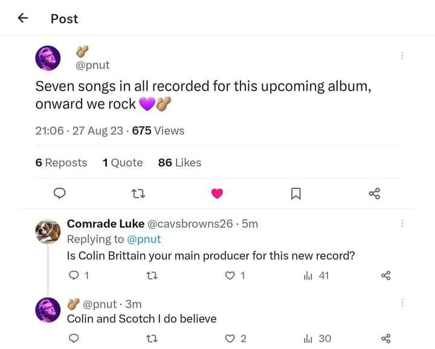Unlike the main post heart
Image resolution: width=435 pixels, height=349 pixels.
coord(217,193)
